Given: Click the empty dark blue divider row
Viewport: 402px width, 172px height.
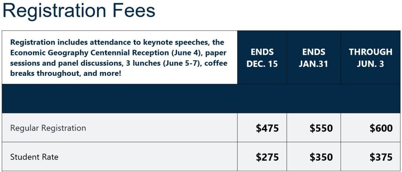Looking at the screenshot, I should tap(201, 99).
